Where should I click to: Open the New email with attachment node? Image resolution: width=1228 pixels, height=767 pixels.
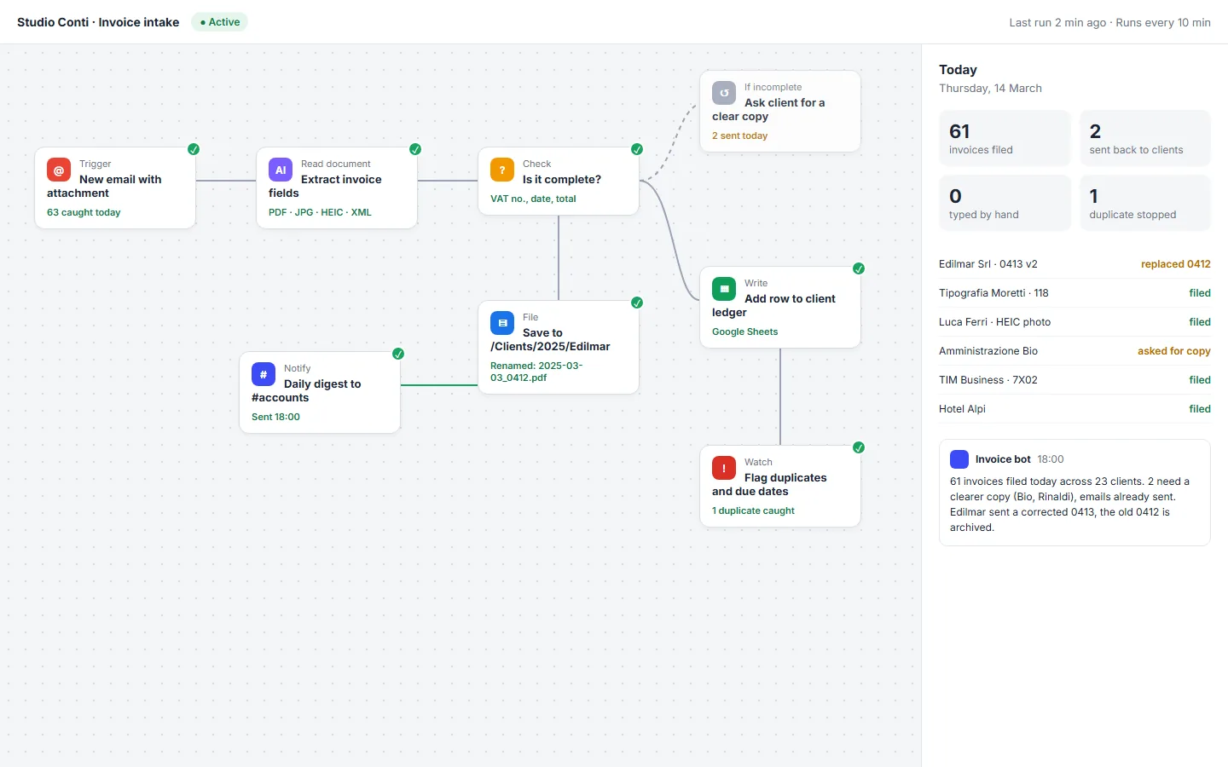click(115, 187)
